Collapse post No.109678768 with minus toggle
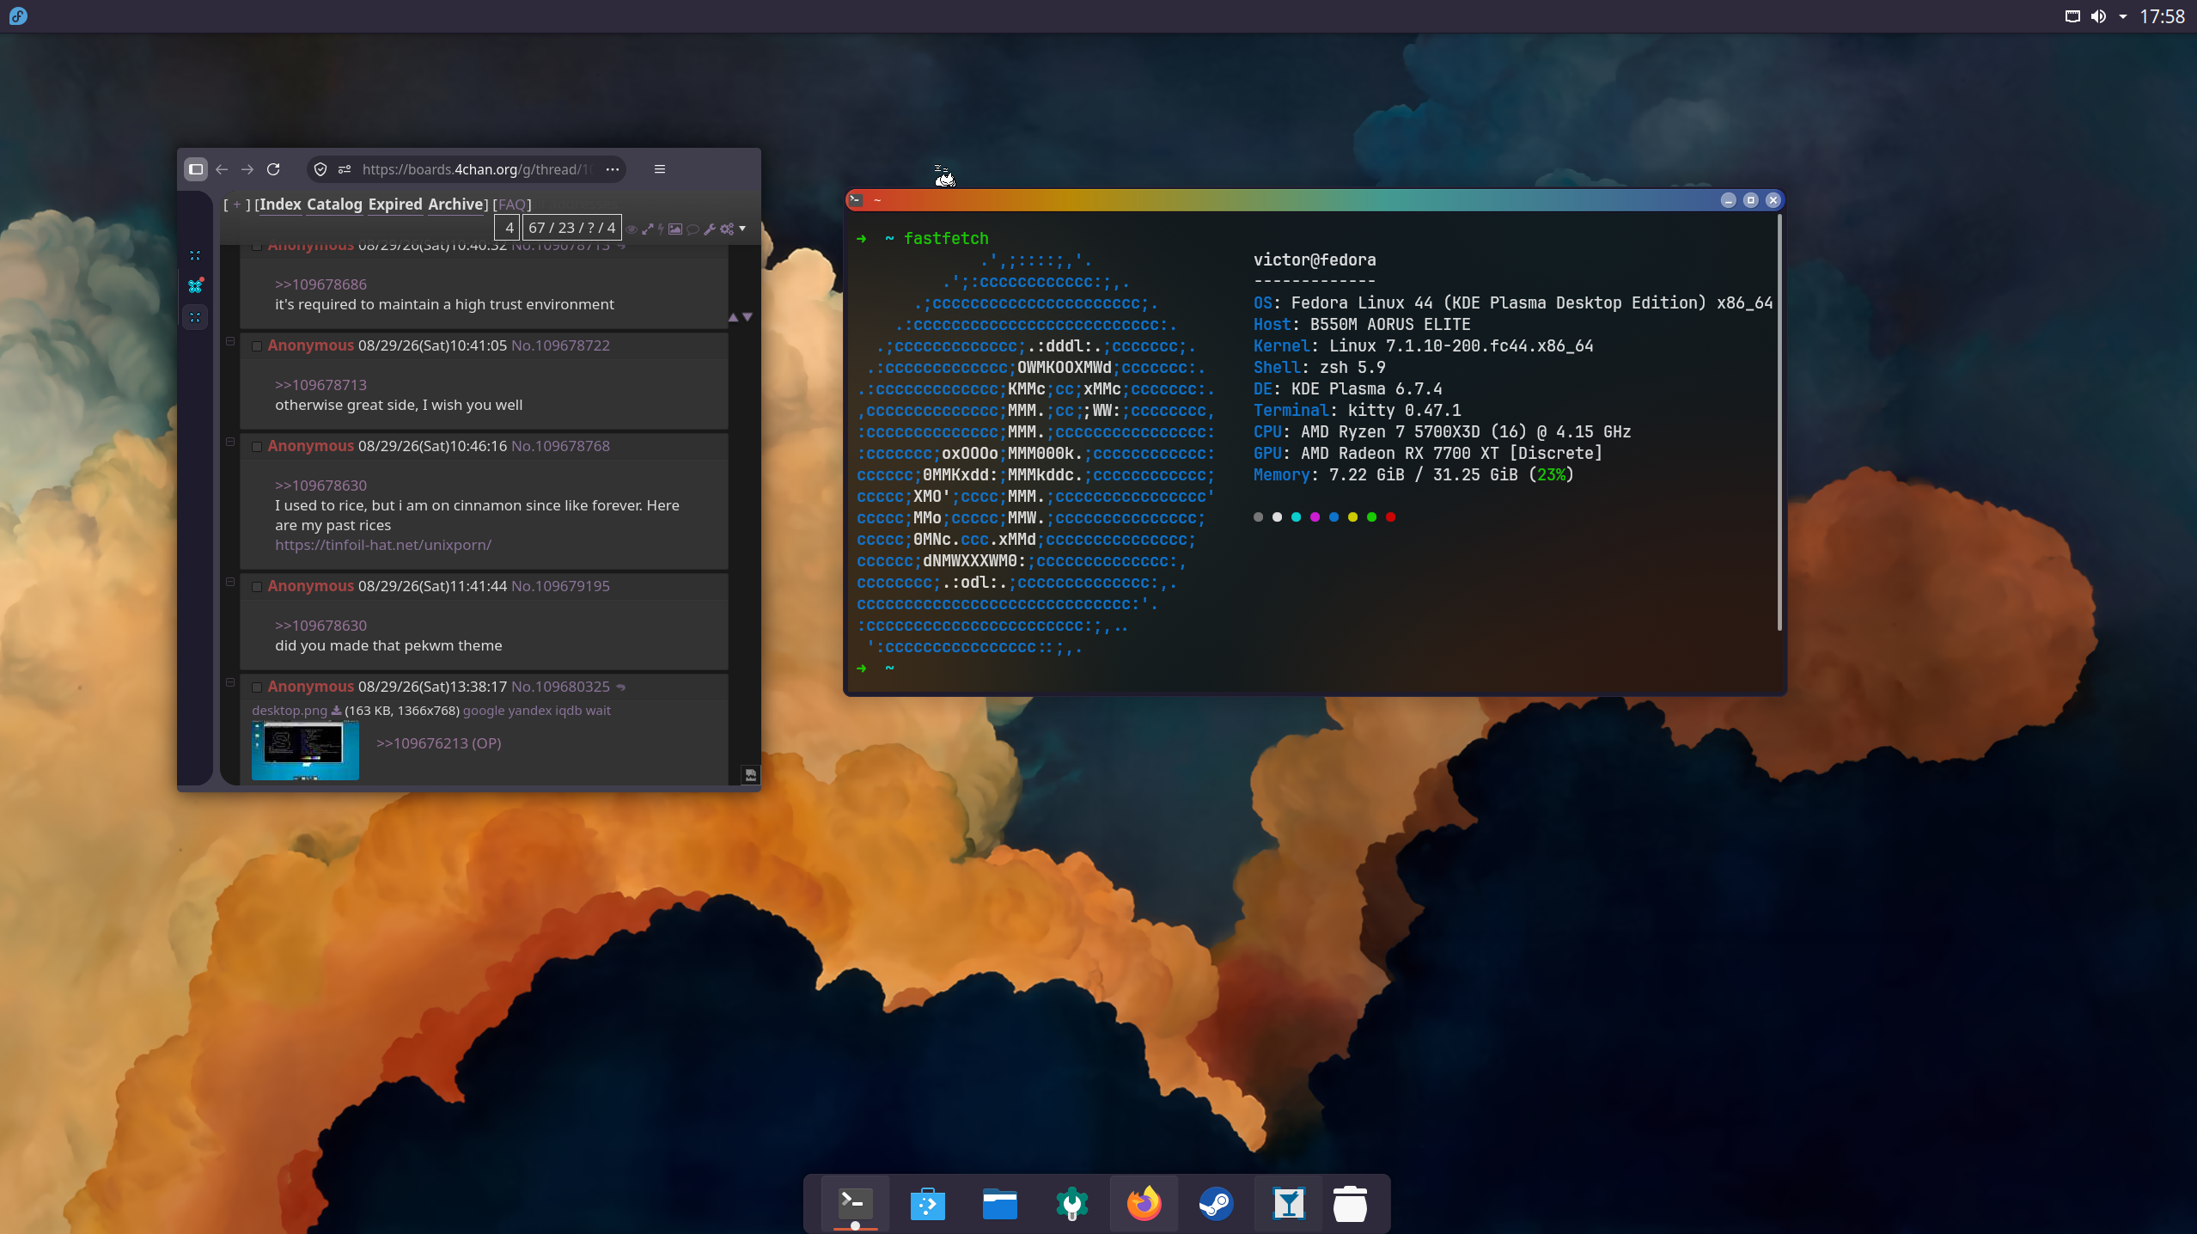Image resolution: width=2197 pixels, height=1234 pixels. 230,442
